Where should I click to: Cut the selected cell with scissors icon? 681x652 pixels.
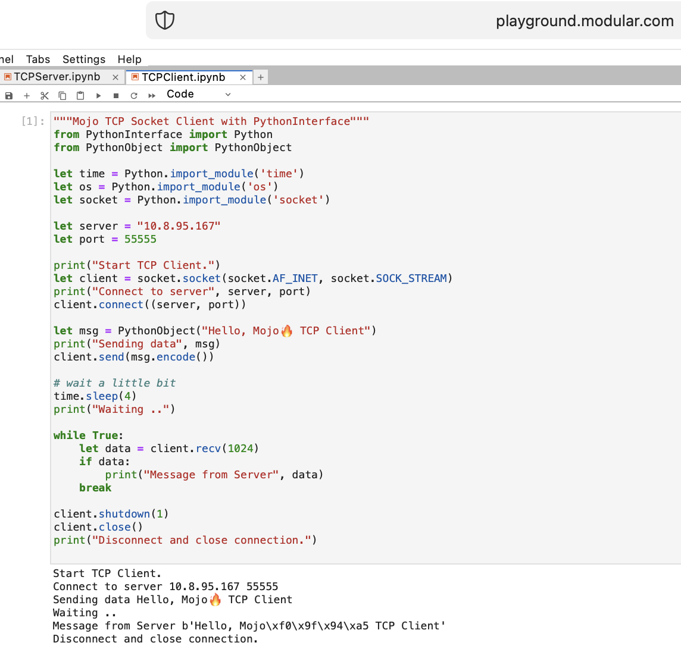point(45,95)
